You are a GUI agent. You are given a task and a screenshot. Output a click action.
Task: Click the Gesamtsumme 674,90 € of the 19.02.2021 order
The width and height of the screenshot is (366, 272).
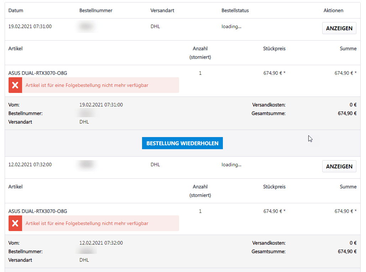pos(347,114)
